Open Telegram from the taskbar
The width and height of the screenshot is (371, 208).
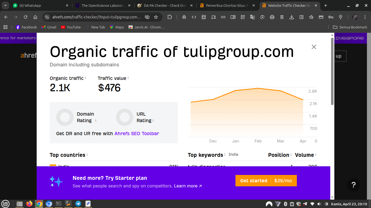(78, 204)
